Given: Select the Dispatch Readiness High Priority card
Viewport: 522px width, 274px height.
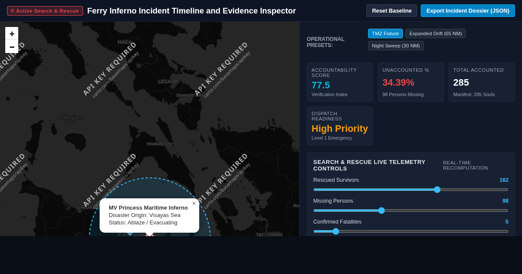Looking at the screenshot, I should pyautogui.click(x=340, y=126).
